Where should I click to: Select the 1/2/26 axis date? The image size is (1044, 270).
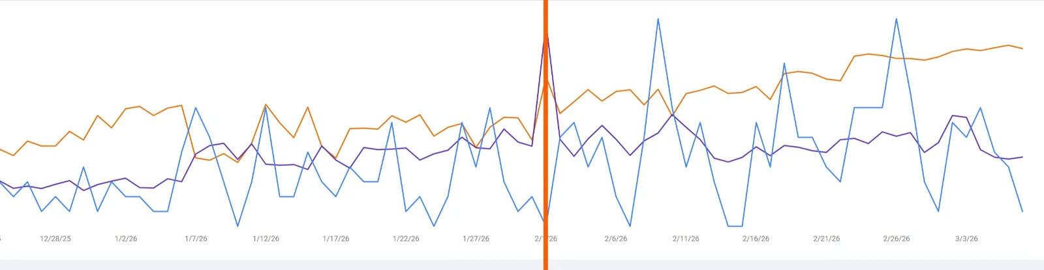(x=126, y=239)
